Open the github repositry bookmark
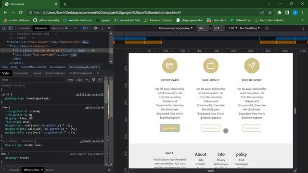 pos(46,20)
